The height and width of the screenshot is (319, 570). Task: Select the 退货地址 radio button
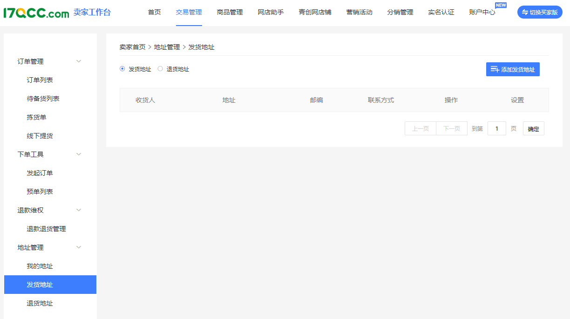click(x=160, y=69)
